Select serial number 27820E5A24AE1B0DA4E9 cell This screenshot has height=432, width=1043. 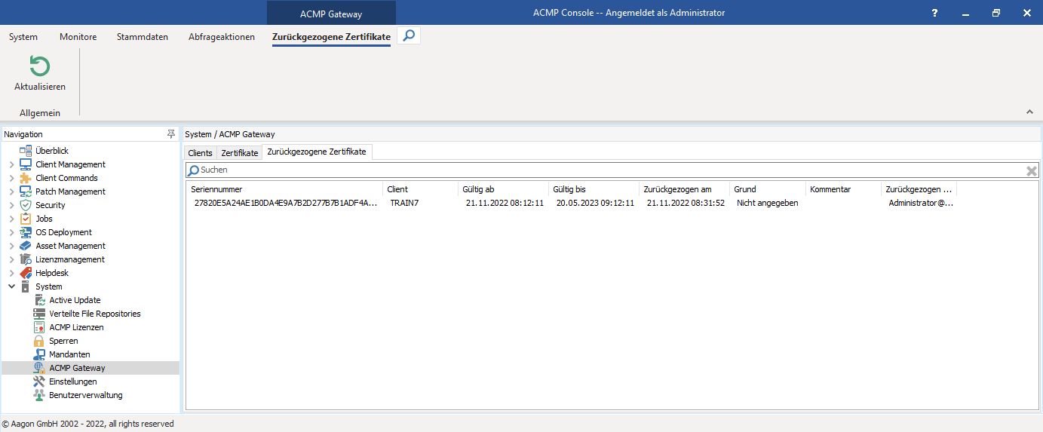[x=285, y=203]
